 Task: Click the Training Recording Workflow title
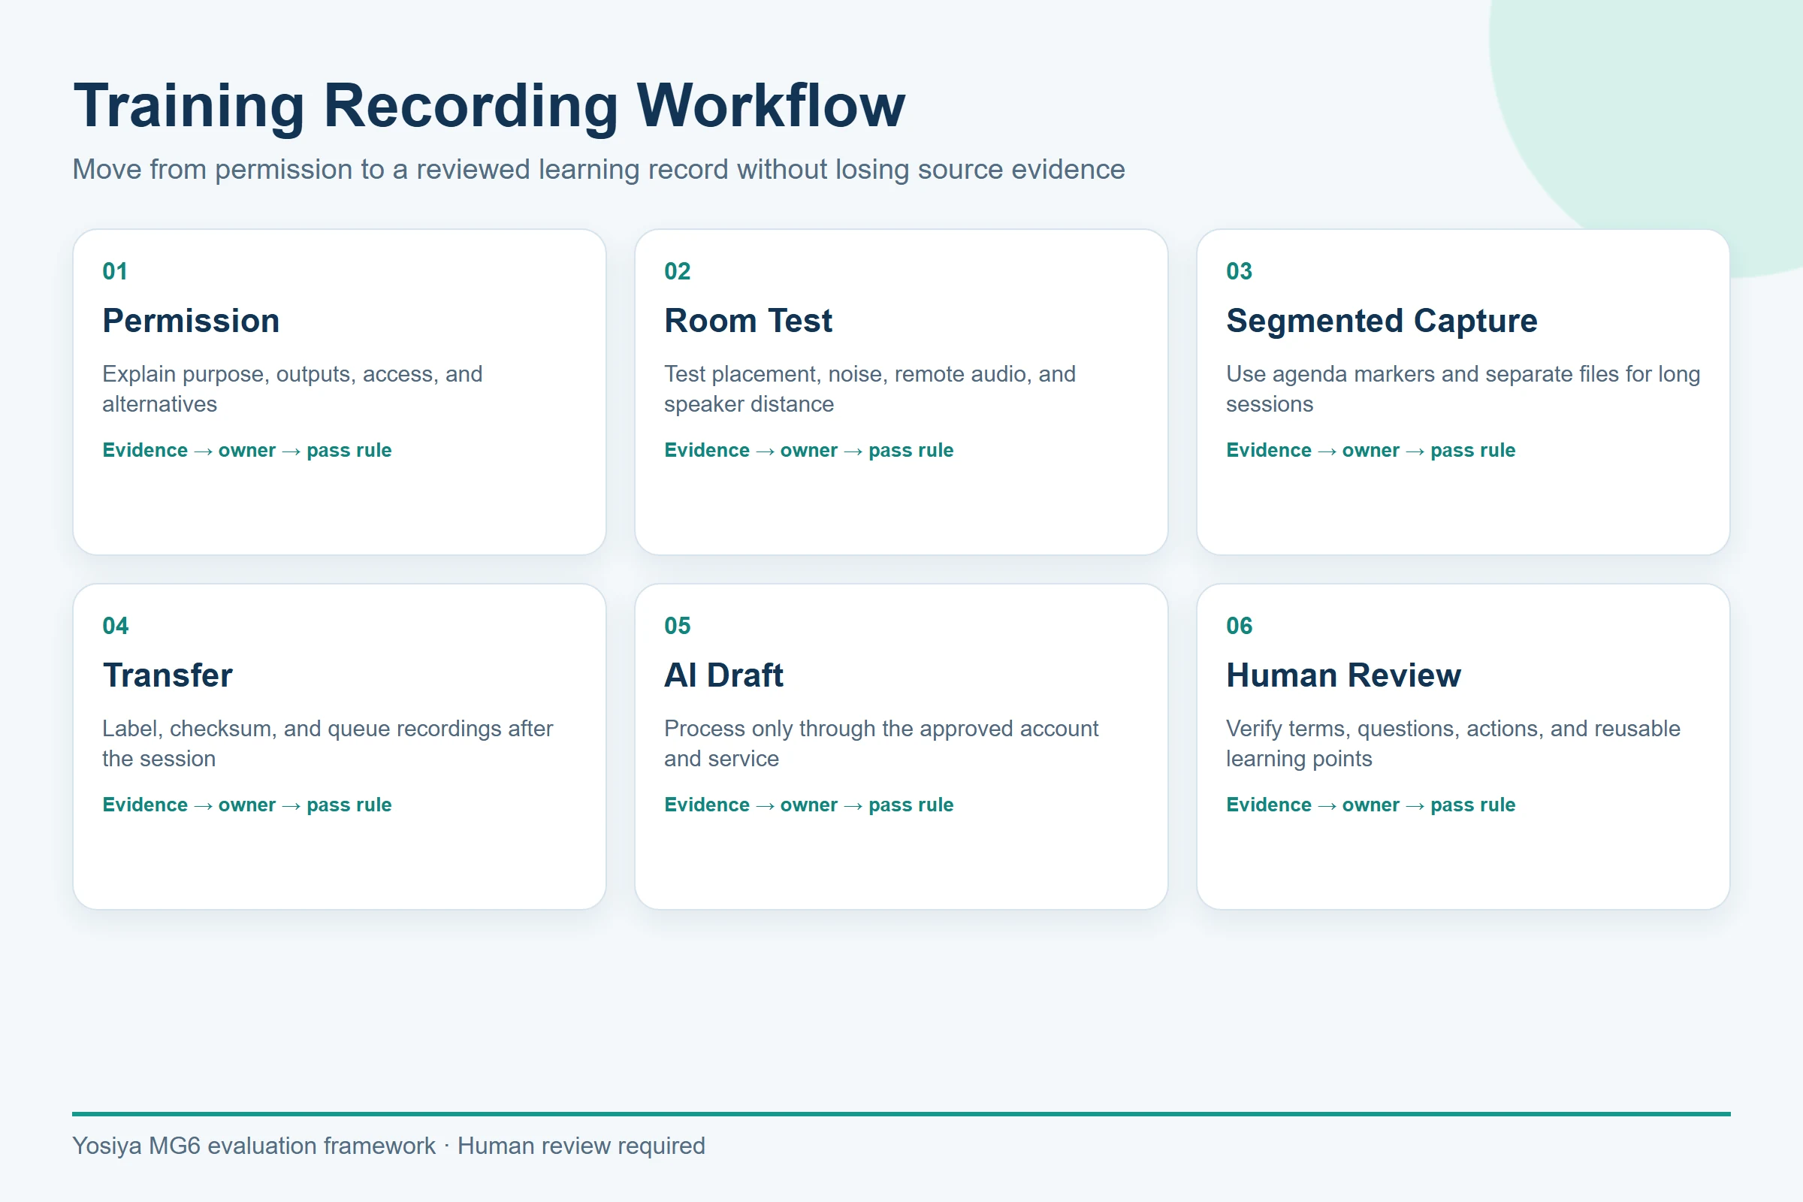[489, 106]
